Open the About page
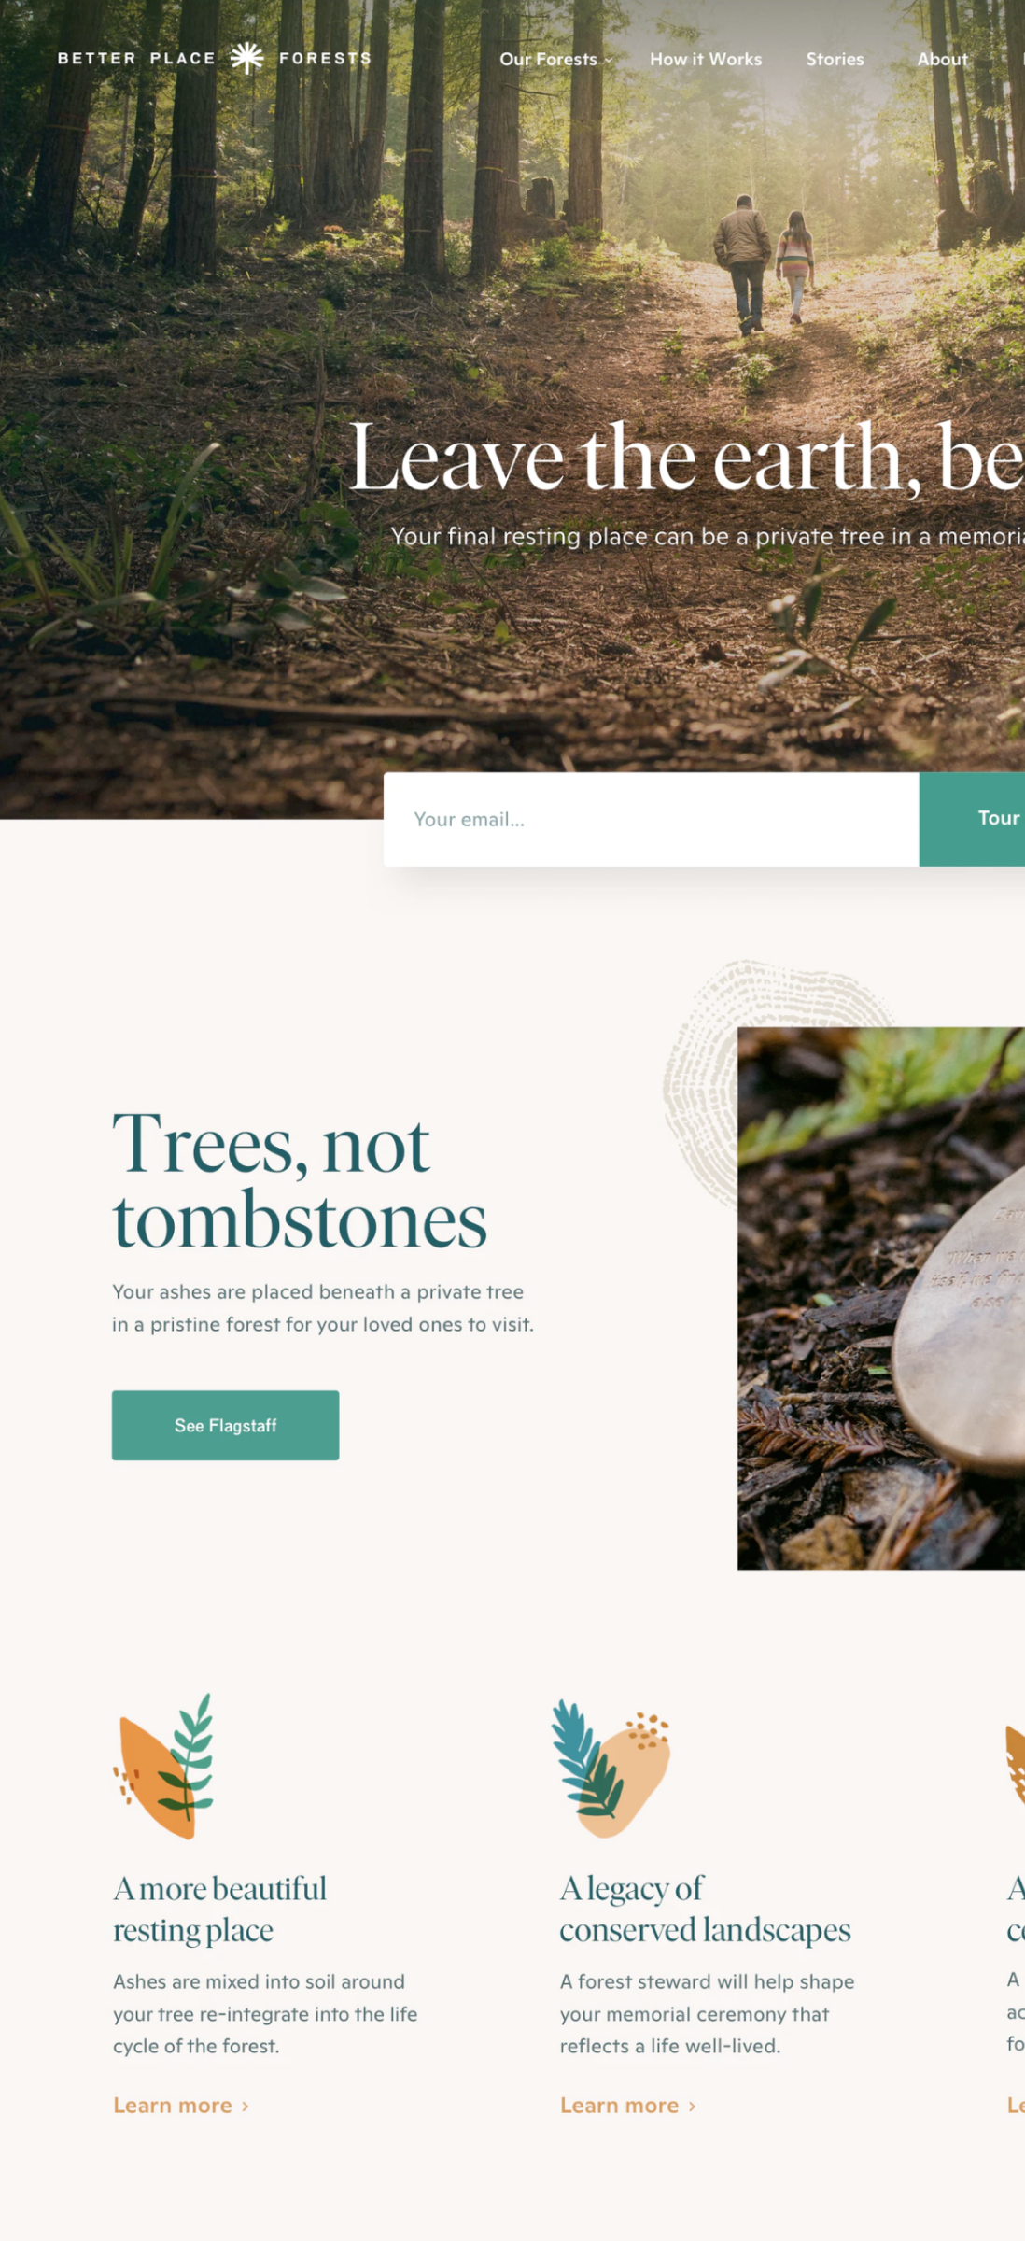This screenshot has width=1025, height=2241. (942, 59)
